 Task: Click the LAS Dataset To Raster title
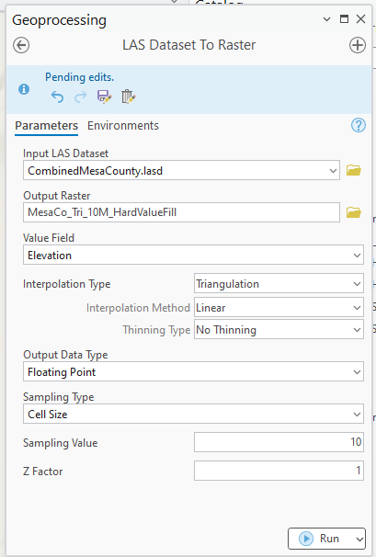[189, 45]
